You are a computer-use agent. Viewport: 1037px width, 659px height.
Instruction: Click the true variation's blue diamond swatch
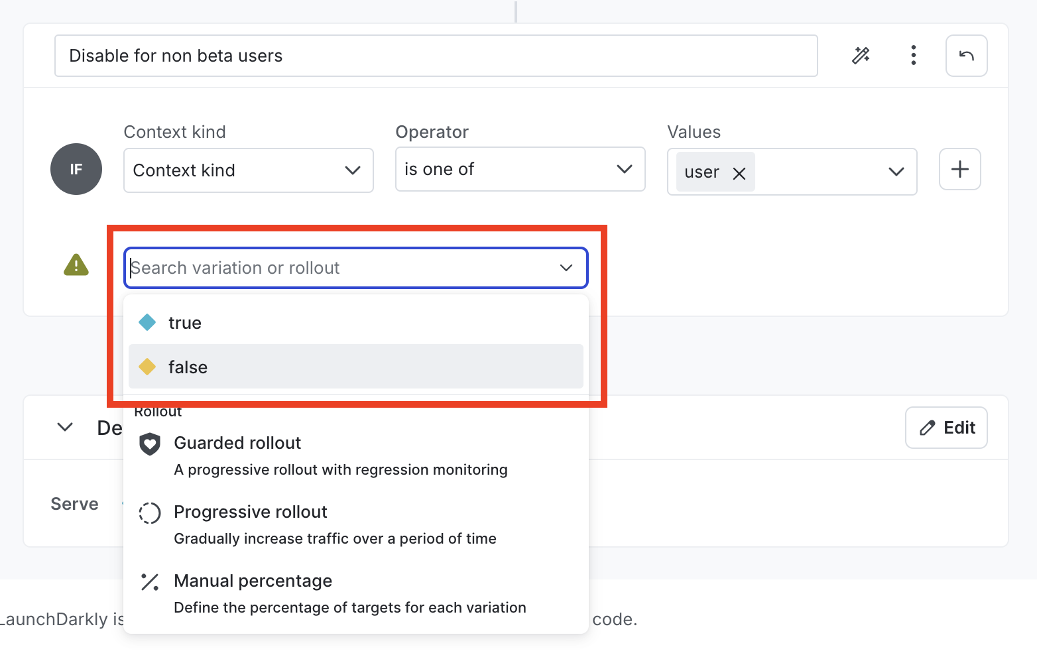[x=147, y=322]
